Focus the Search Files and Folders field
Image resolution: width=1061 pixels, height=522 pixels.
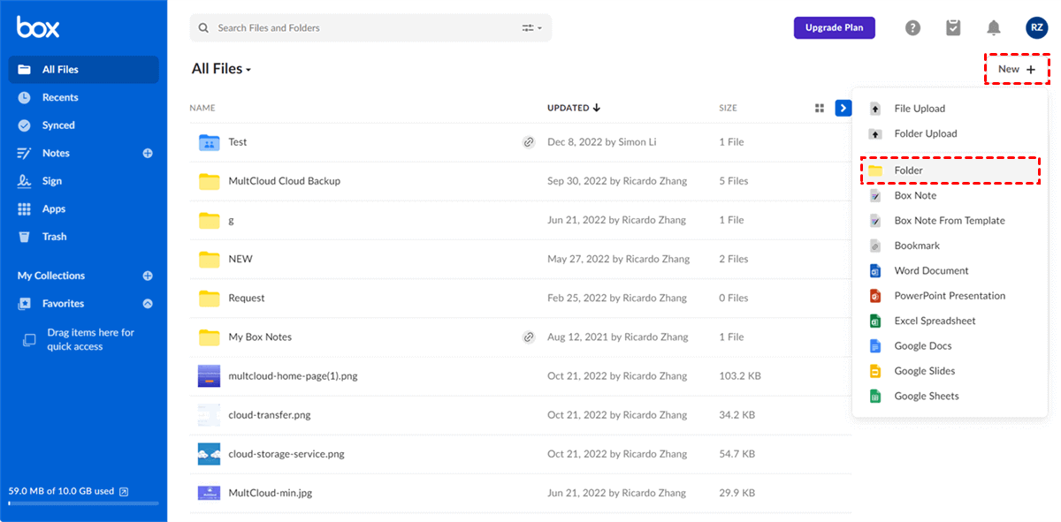[x=363, y=28]
